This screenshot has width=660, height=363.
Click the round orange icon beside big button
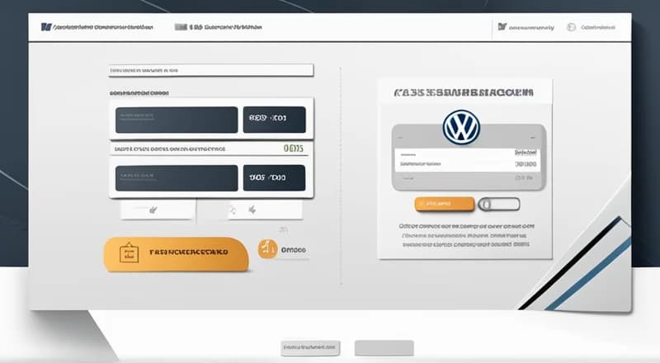click(x=267, y=249)
